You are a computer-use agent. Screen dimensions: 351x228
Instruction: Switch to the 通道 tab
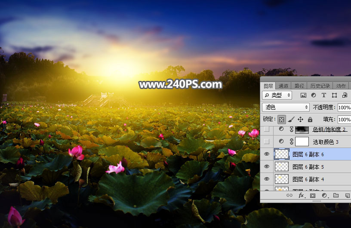pos(283,86)
